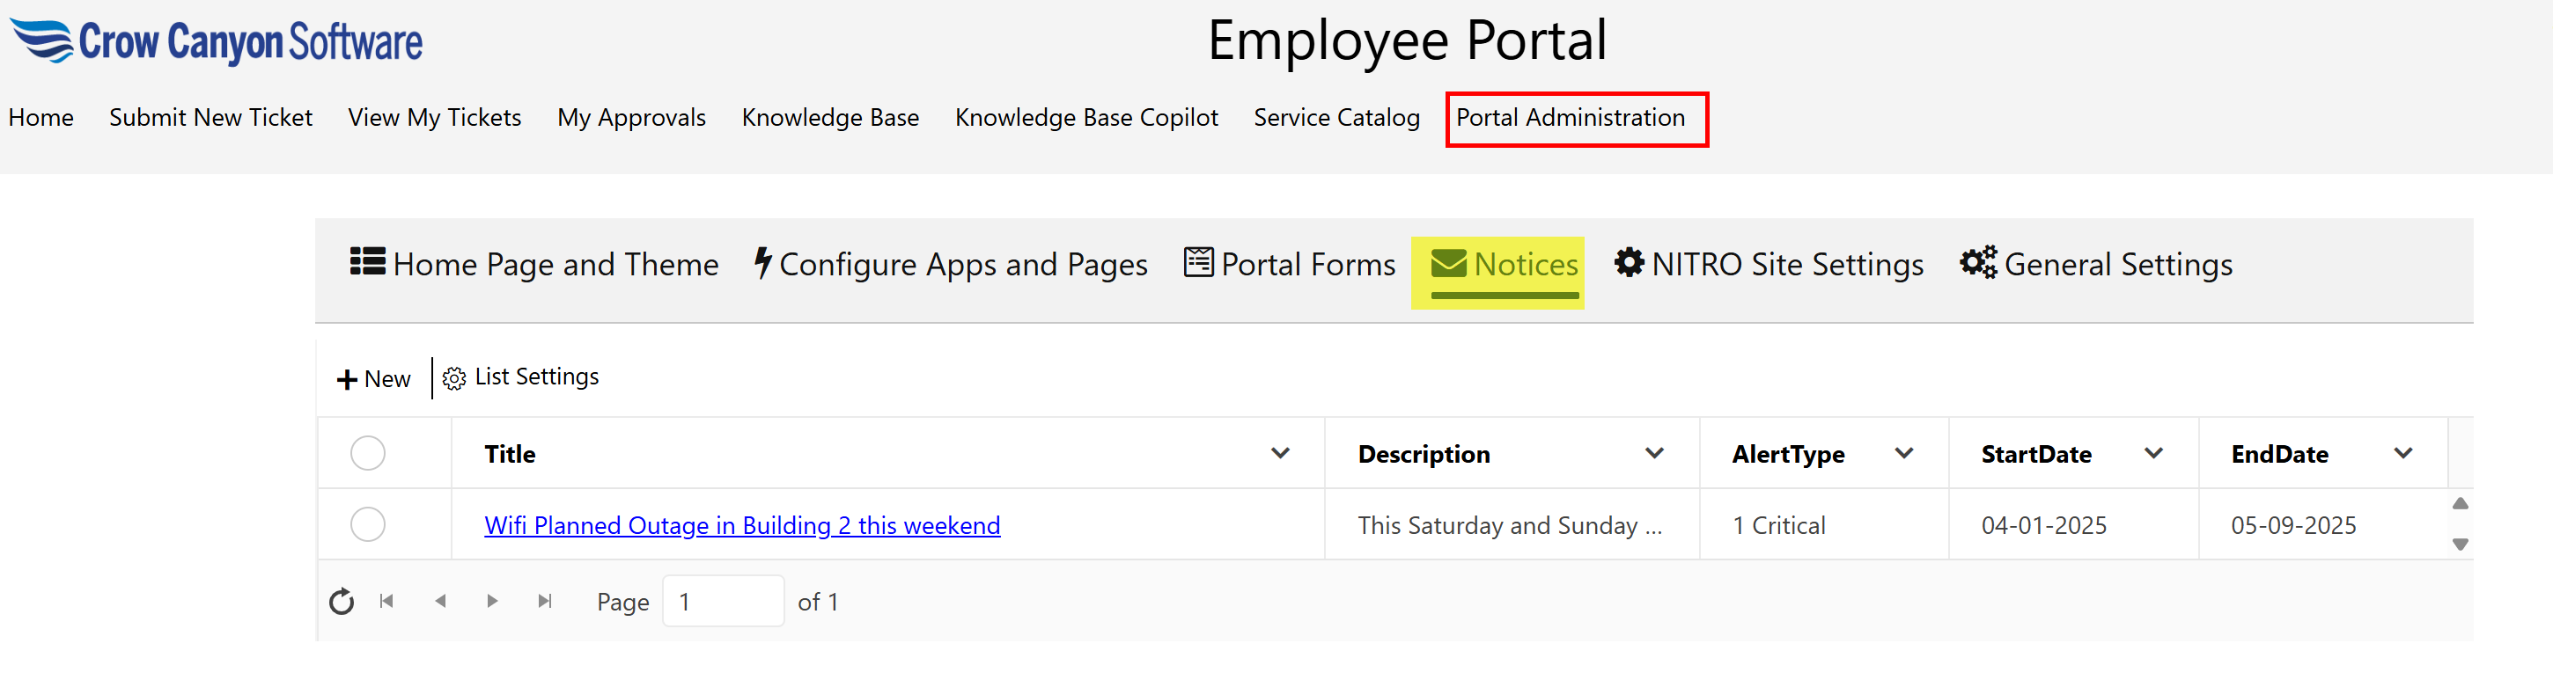Click the page number input field
Screen dimensions: 2553x680
(722, 602)
